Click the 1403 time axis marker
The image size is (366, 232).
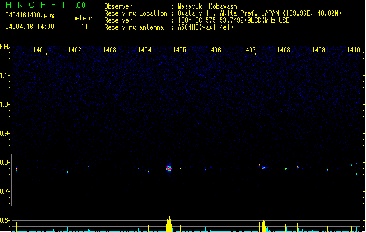[x=109, y=50]
